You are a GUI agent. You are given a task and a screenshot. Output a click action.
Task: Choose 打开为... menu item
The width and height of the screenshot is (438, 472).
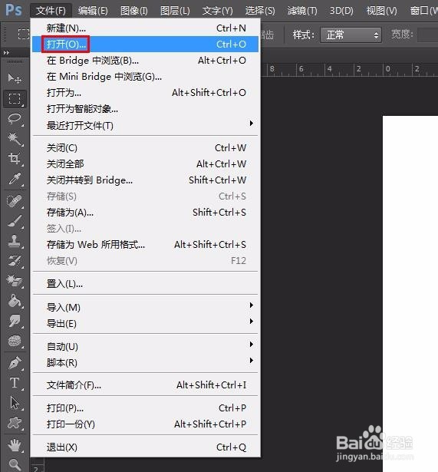[x=146, y=93]
